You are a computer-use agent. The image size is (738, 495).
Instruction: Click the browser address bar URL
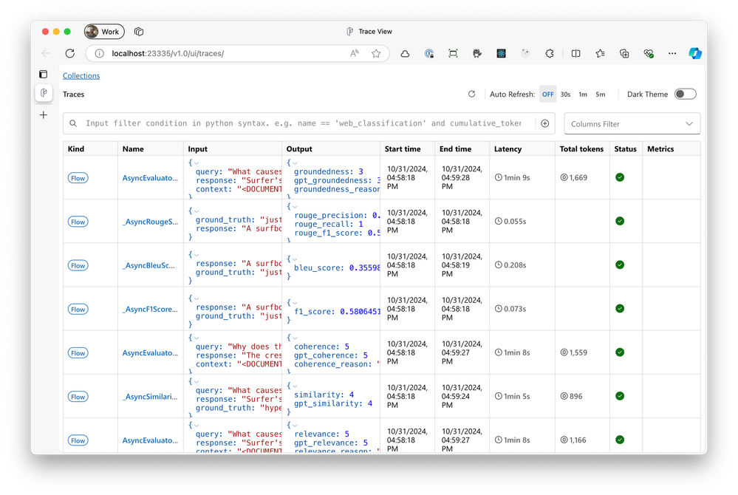(168, 53)
